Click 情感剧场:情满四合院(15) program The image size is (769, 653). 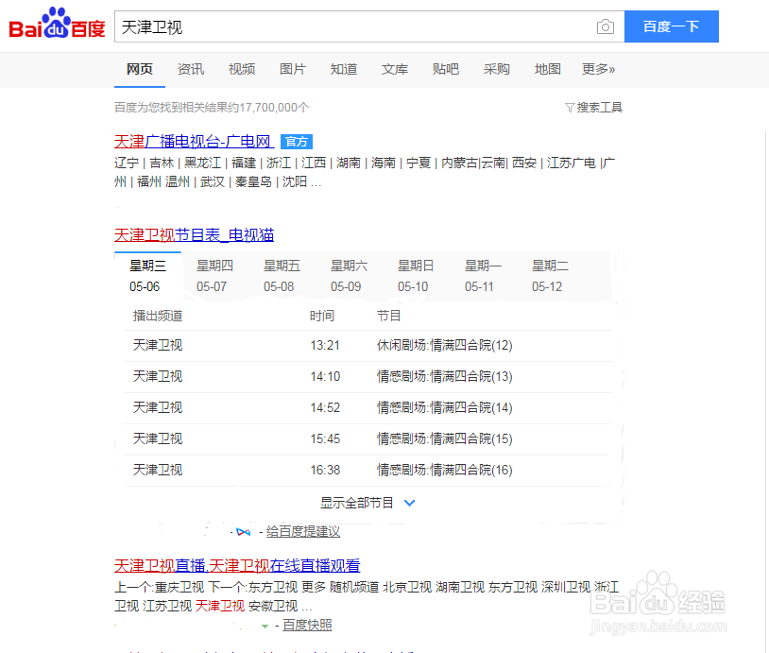click(444, 438)
